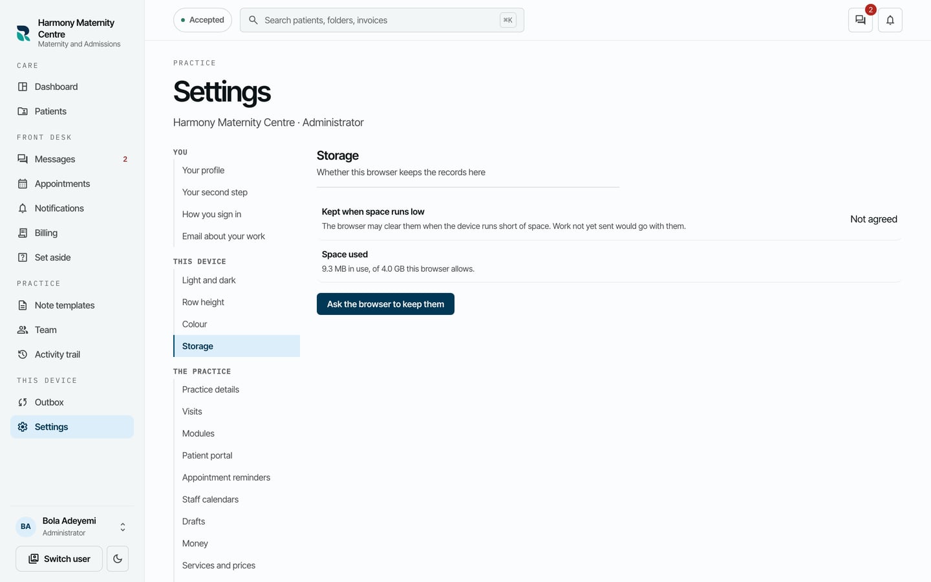Open Visits settings

tap(237, 411)
